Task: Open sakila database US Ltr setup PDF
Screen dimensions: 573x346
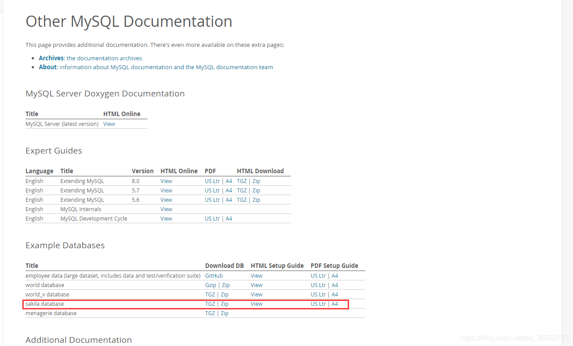Action: [318, 304]
